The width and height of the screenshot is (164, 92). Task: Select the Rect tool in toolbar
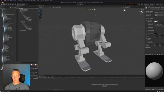(11, 4)
